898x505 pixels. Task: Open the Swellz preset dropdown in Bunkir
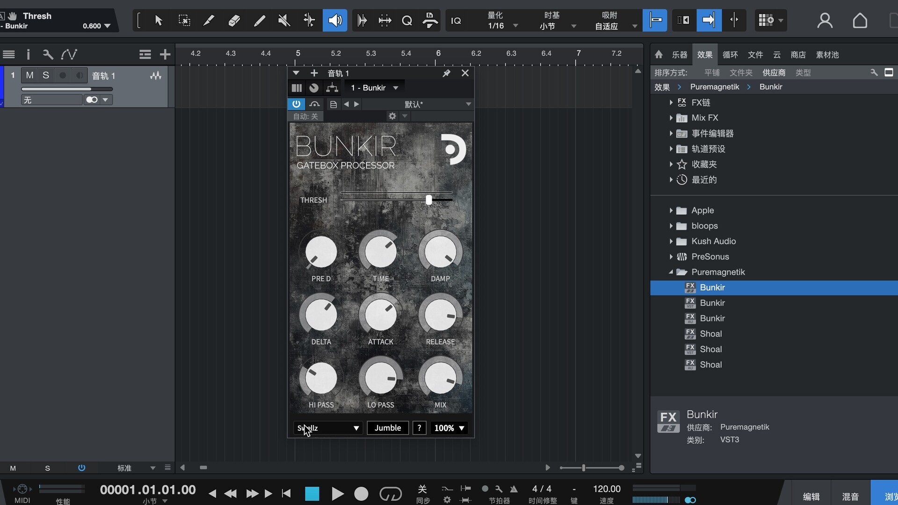tap(328, 428)
